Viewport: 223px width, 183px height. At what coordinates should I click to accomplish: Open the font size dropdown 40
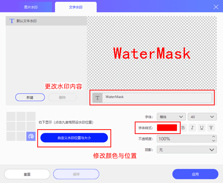[202, 117]
